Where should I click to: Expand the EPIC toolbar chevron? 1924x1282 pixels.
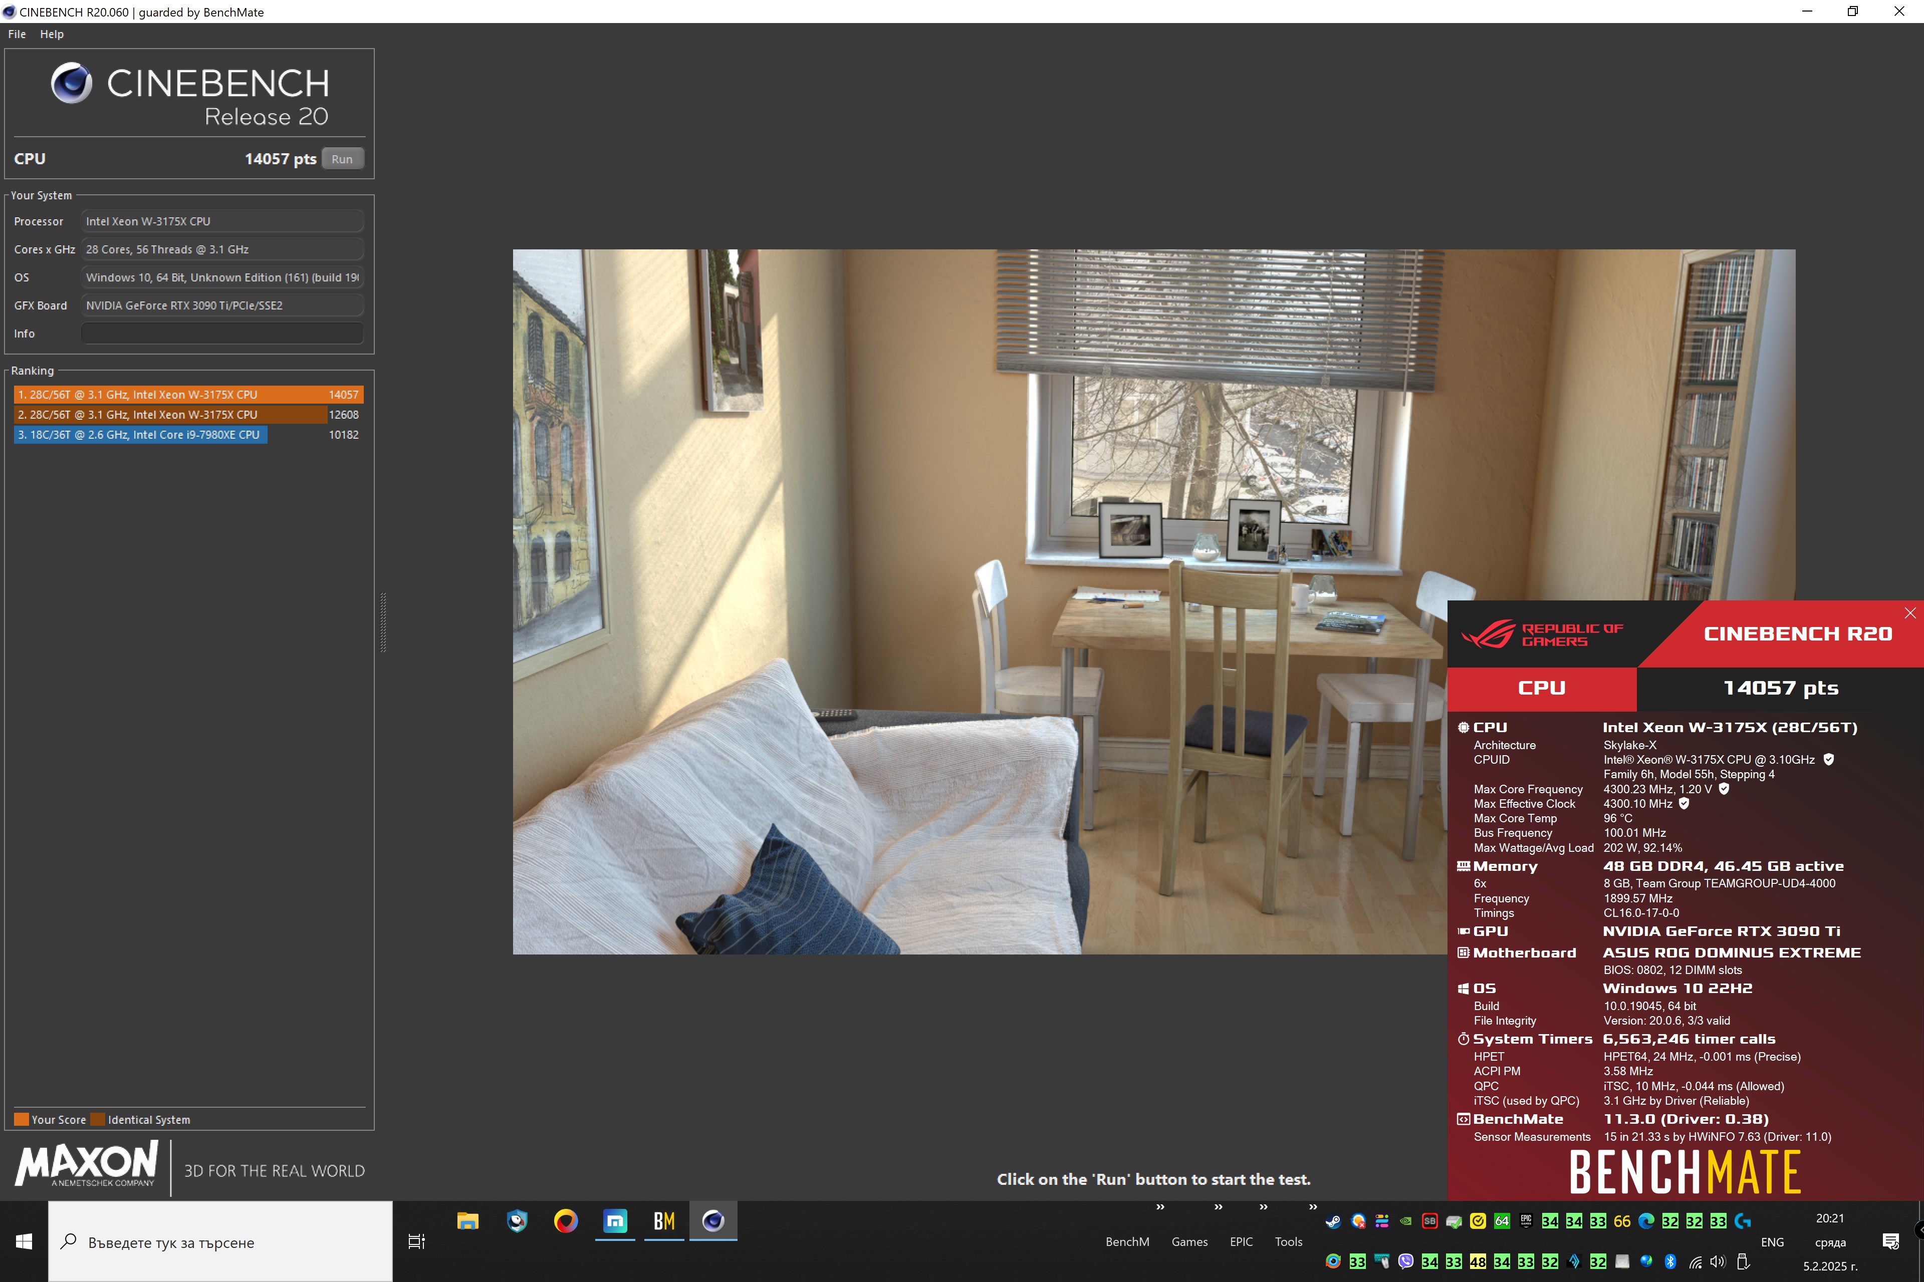[x=1263, y=1207]
